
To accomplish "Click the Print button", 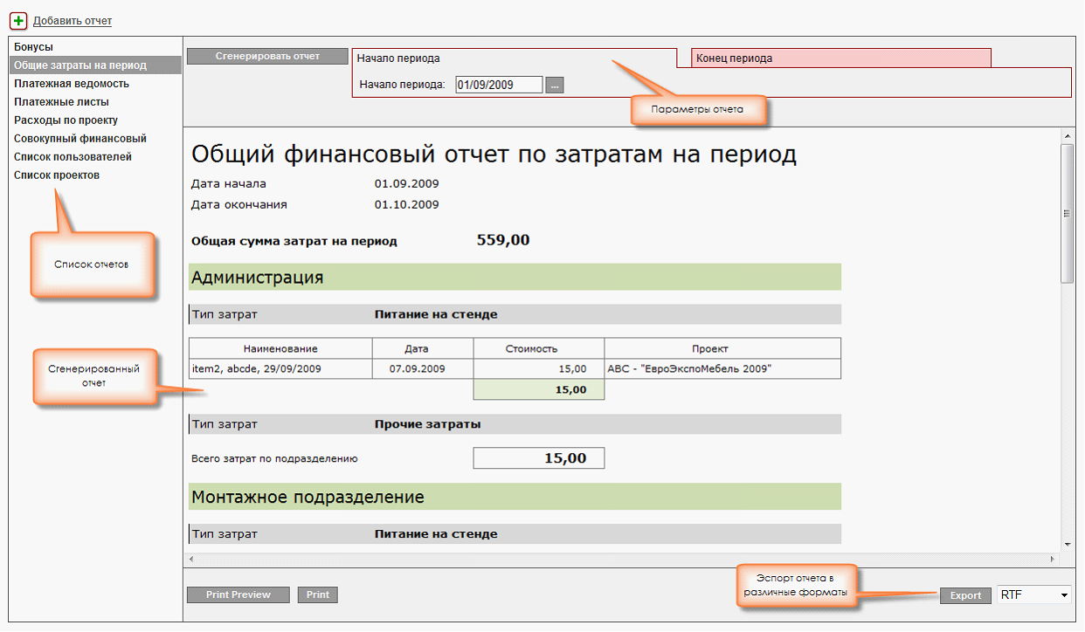I will pos(318,594).
